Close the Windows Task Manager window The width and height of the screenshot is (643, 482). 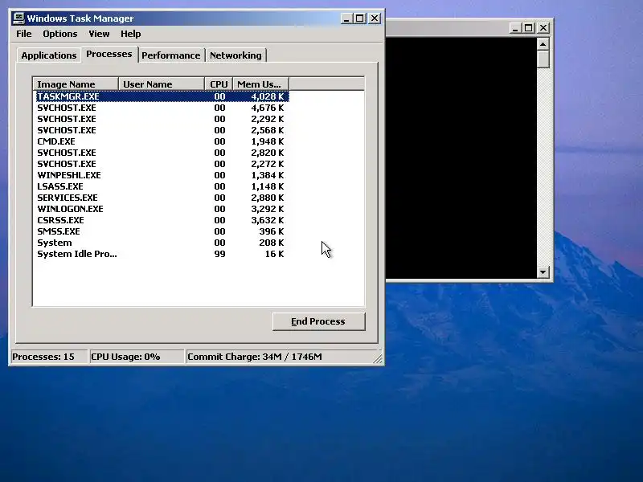click(375, 18)
